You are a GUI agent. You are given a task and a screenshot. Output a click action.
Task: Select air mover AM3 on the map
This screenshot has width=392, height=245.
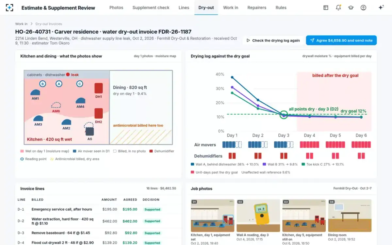pos(38,119)
